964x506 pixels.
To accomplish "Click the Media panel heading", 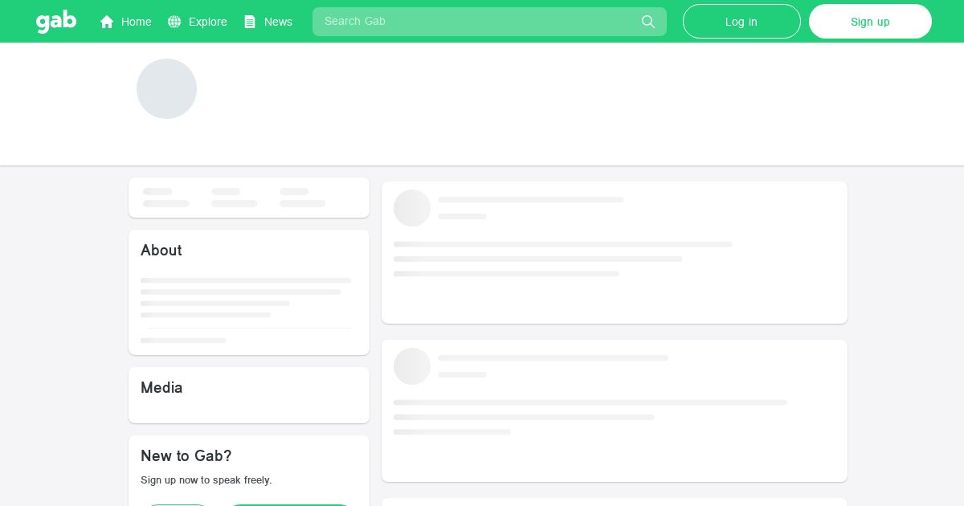I will pyautogui.click(x=161, y=388).
